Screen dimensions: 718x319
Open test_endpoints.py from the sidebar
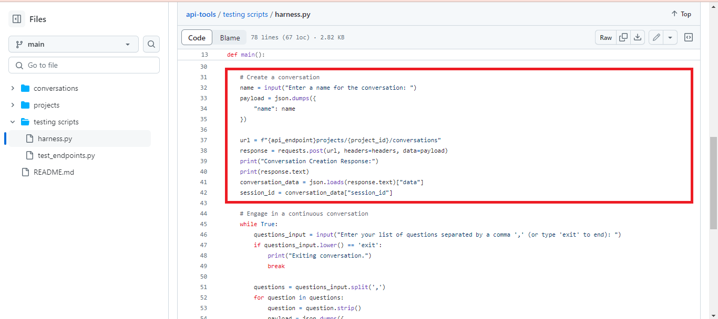[x=63, y=155]
